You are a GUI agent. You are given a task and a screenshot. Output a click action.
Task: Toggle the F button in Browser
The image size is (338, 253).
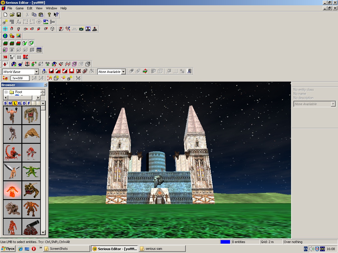point(29,103)
